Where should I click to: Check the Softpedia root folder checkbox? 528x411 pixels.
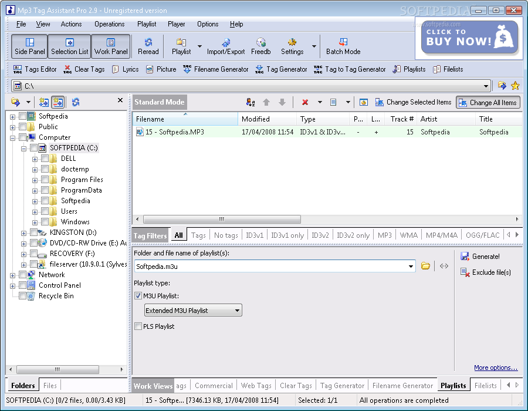point(22,116)
